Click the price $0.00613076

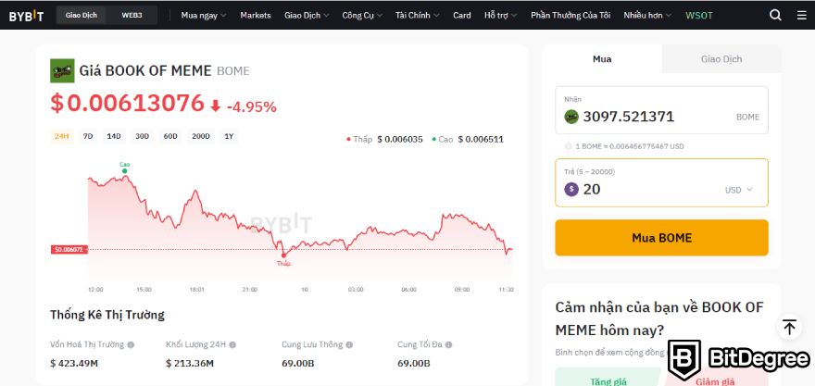[x=127, y=103]
